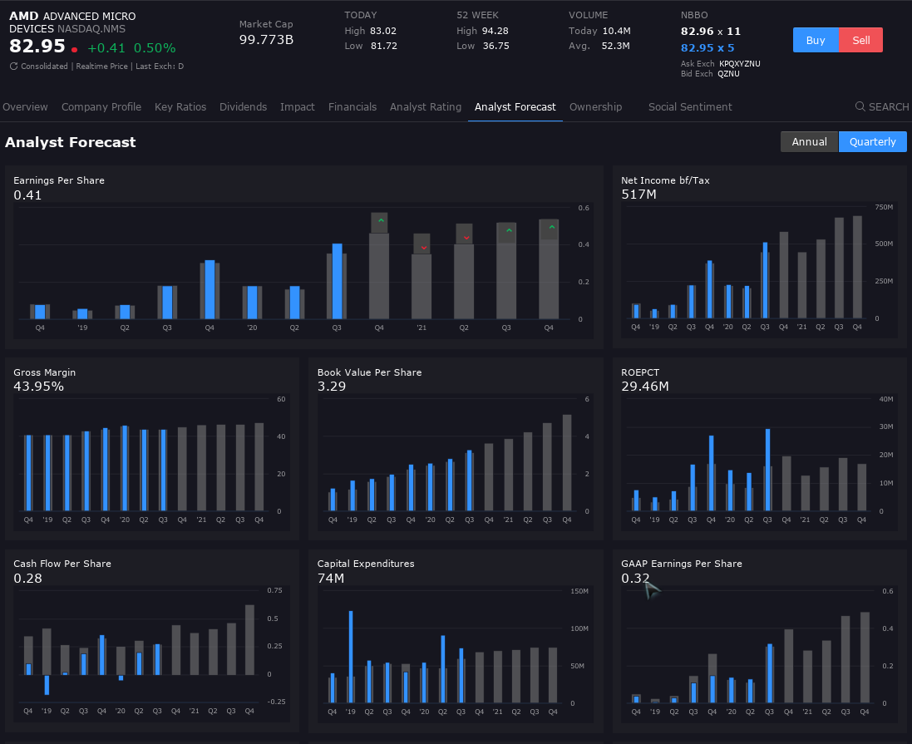912x744 pixels.
Task: Open the Ownership tab
Action: click(595, 107)
